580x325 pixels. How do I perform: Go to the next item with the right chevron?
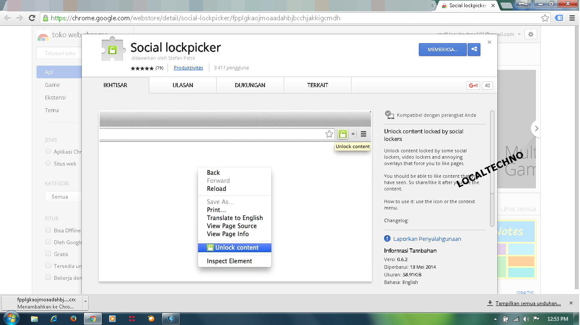[536, 128]
